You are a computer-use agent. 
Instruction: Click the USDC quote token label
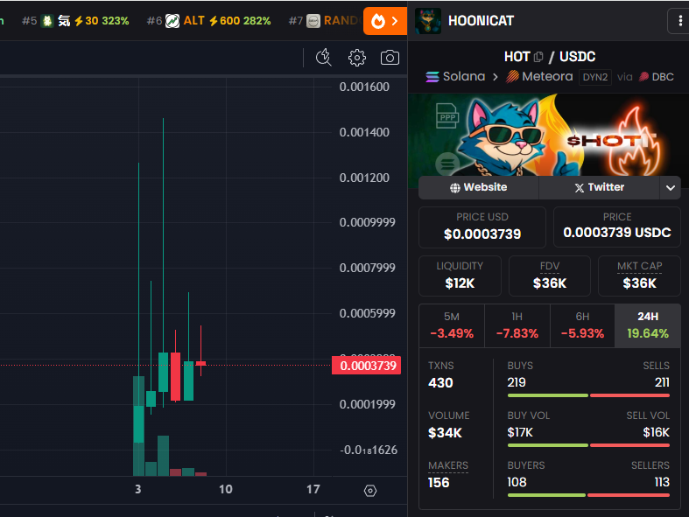pyautogui.click(x=578, y=57)
